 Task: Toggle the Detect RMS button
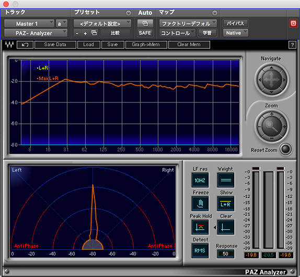(200, 250)
